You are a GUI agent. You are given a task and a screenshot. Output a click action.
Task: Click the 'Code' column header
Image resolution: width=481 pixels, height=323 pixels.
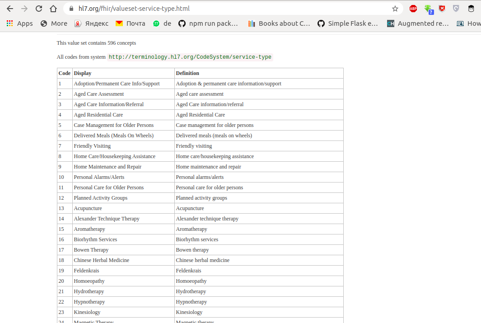click(x=65, y=73)
